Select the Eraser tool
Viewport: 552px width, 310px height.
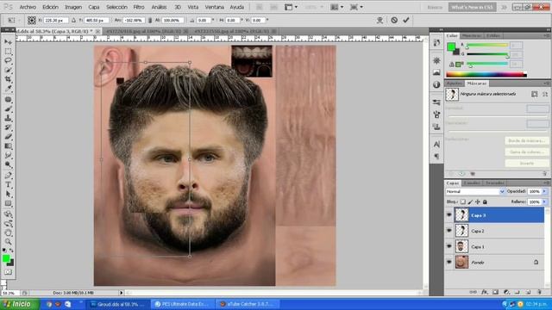pos(8,137)
